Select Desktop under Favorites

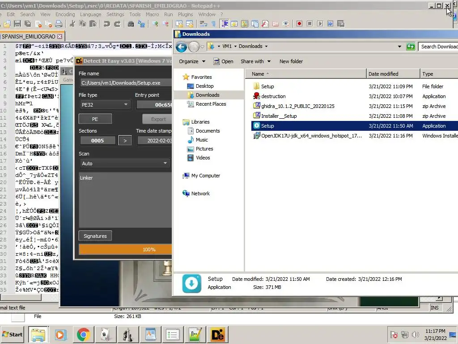[x=204, y=86]
